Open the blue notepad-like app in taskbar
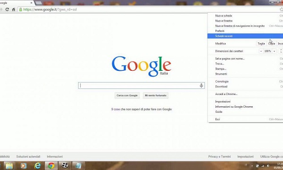Screen dimensions: 283x170 click(78, 165)
